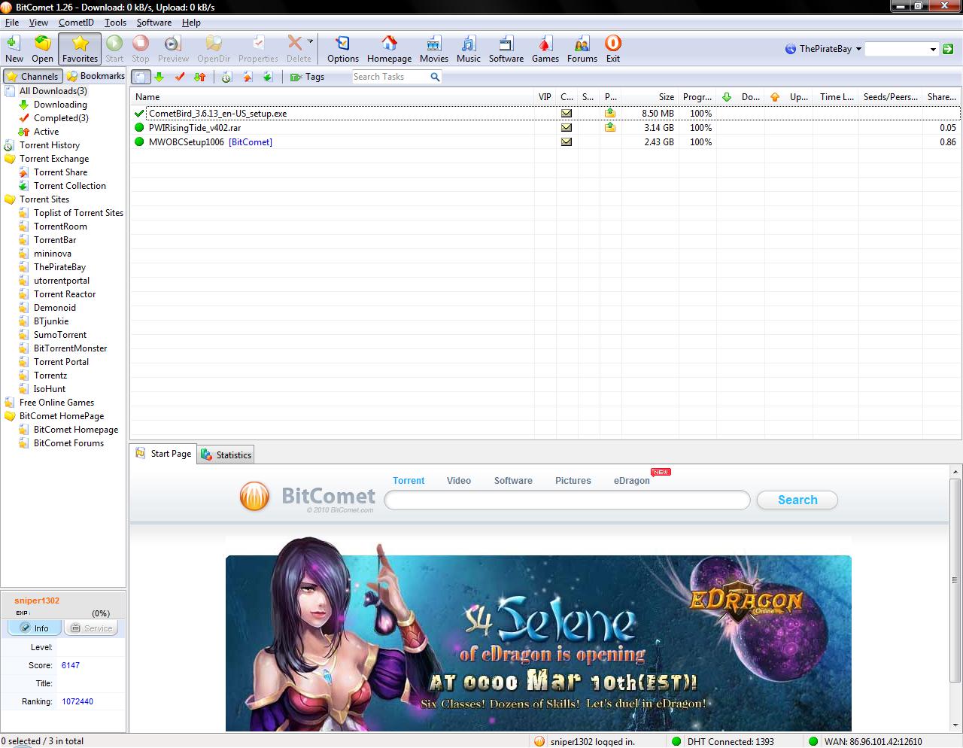
Task: Sort by the Size column header
Action: [649, 97]
